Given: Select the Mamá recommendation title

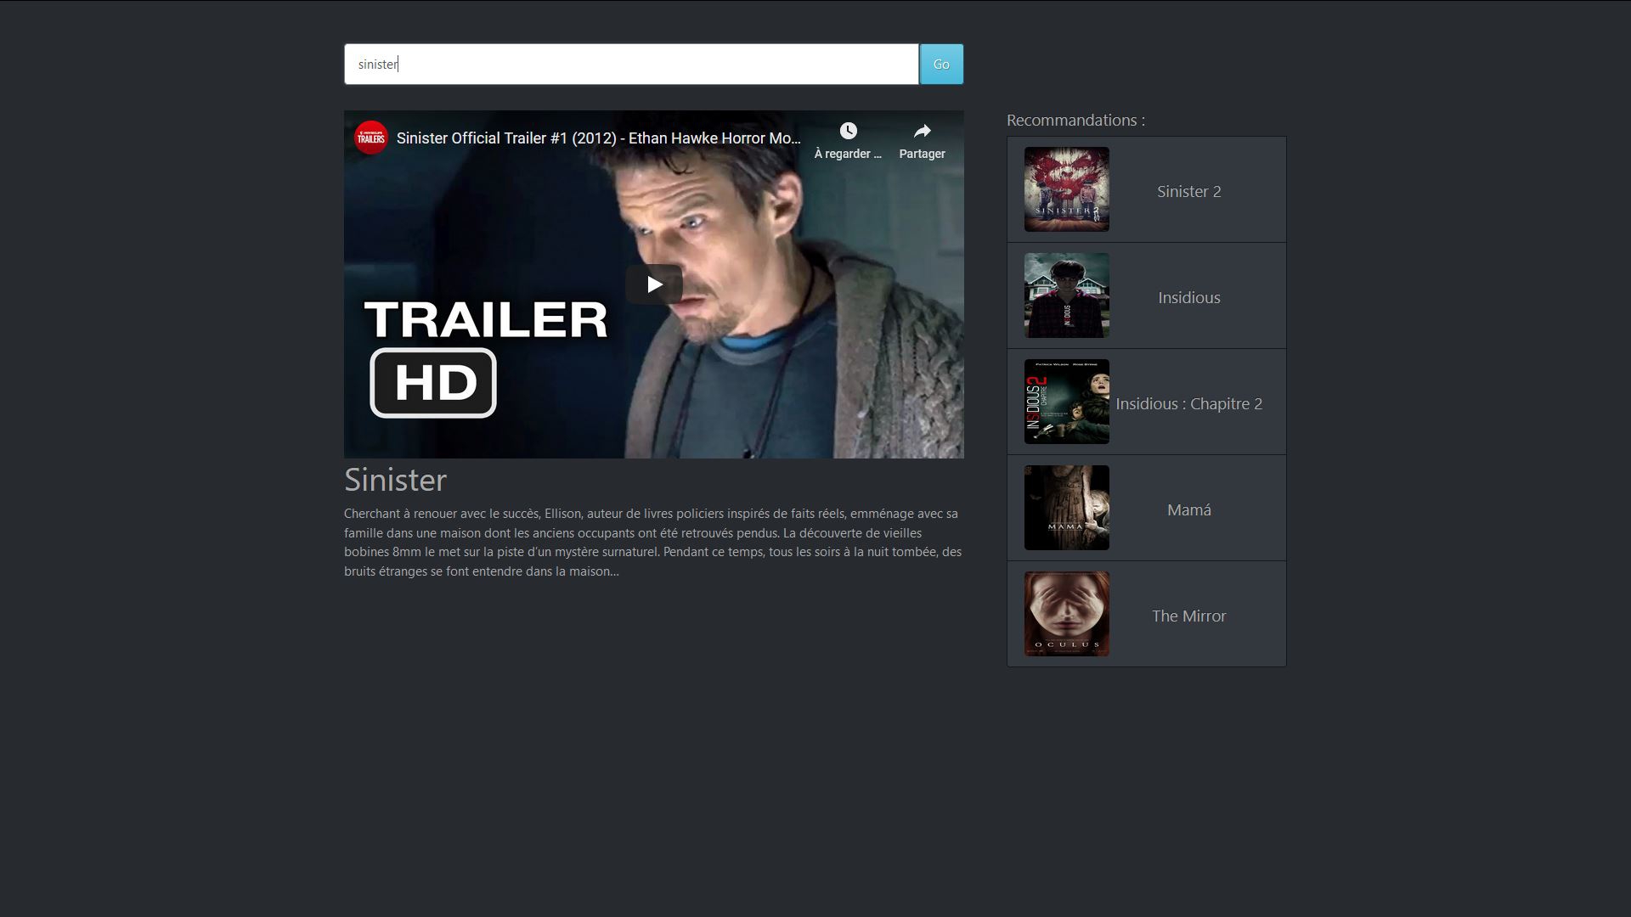Looking at the screenshot, I should 1188,510.
